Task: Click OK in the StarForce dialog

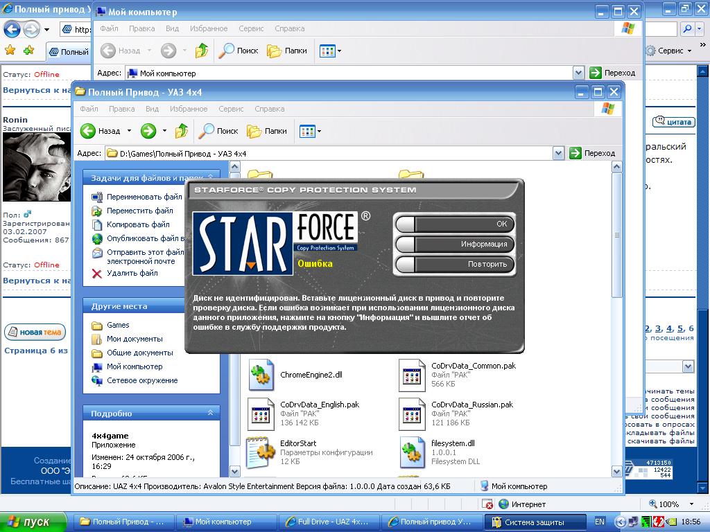Action: [455, 224]
